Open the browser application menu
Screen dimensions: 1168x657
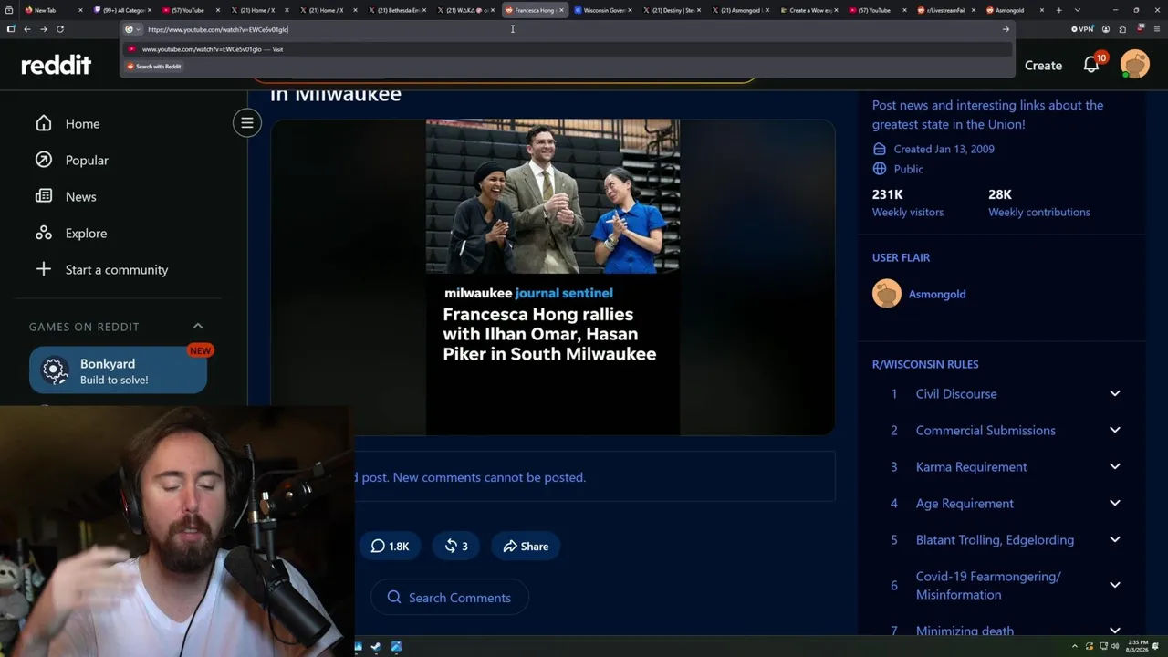1156,29
